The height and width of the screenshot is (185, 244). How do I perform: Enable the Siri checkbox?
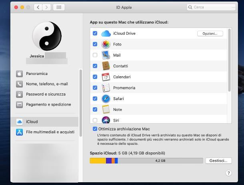(x=95, y=120)
